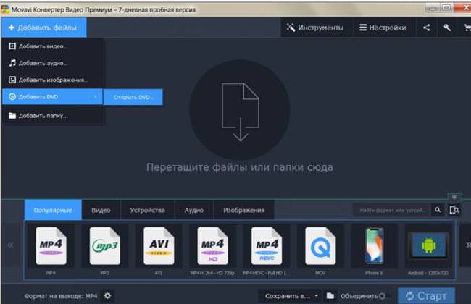Collapse the format panel with the arrow
471x304 pixels.
pyautogui.click(x=454, y=197)
